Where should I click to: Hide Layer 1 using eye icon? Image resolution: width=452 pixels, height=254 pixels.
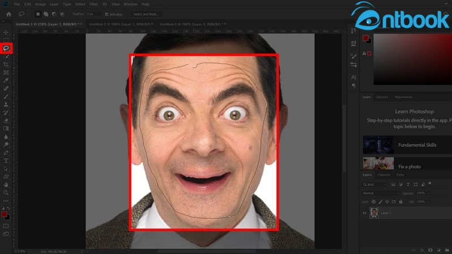click(x=364, y=213)
